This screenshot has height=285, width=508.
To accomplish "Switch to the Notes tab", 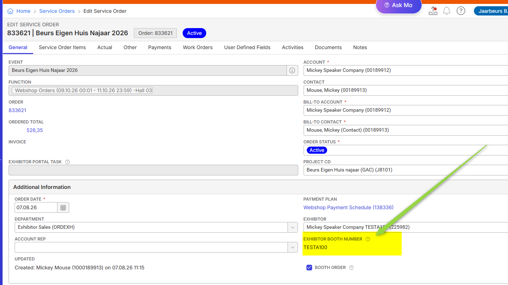I will 360,47.
